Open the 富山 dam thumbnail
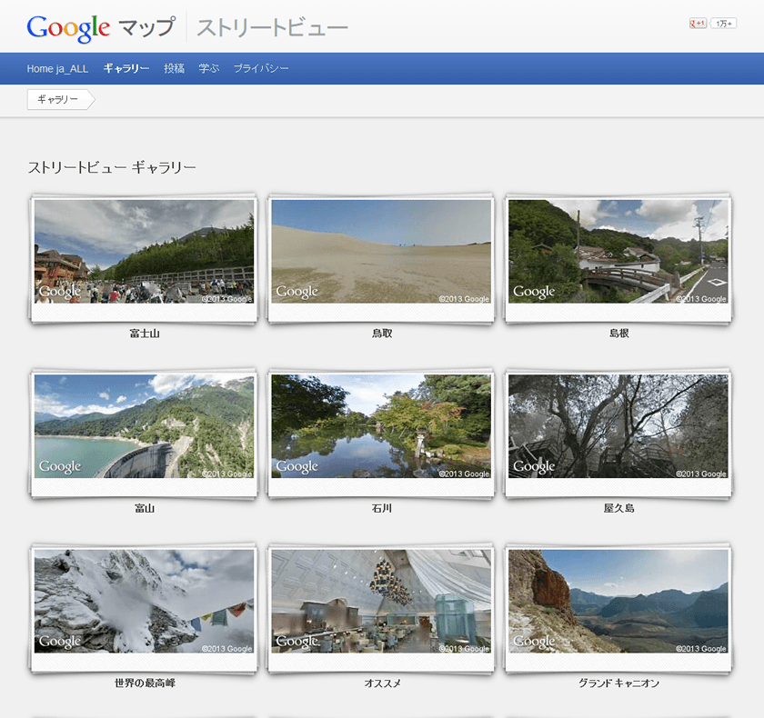764x718 pixels. [144, 426]
